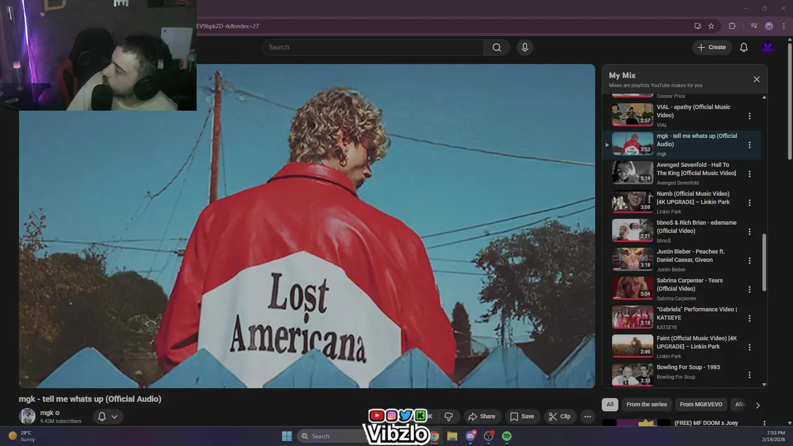Play the Numb Linkin Park thumbnail
793x446 pixels.
pos(633,202)
